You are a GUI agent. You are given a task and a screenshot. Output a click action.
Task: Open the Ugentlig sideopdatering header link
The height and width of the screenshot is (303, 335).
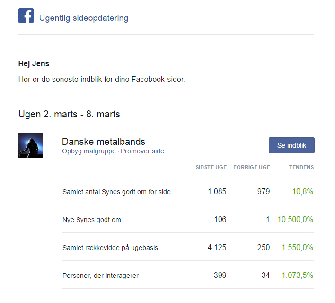click(84, 18)
